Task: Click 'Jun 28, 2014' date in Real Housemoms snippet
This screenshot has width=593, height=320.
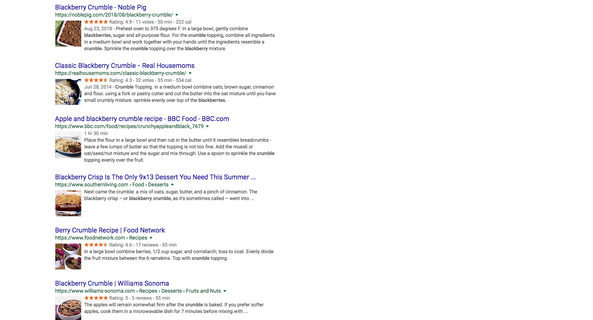Action: (98, 87)
